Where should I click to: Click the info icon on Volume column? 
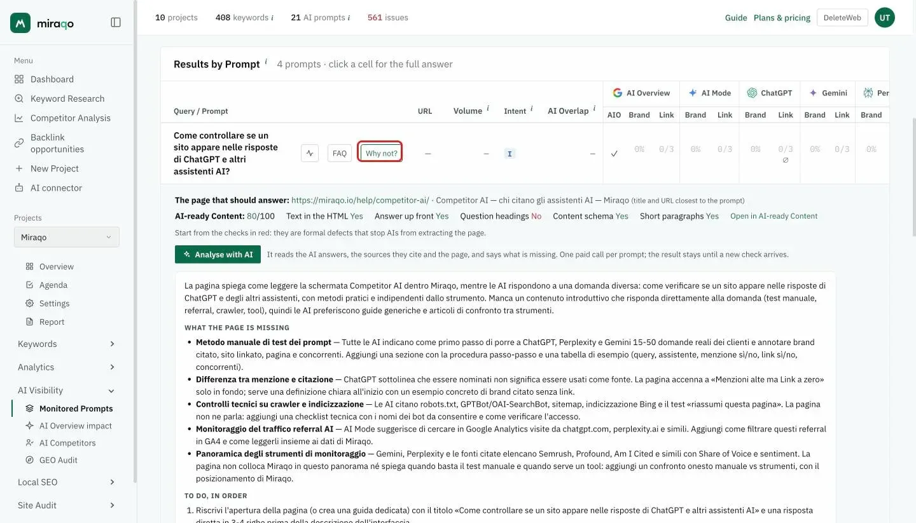488,109
